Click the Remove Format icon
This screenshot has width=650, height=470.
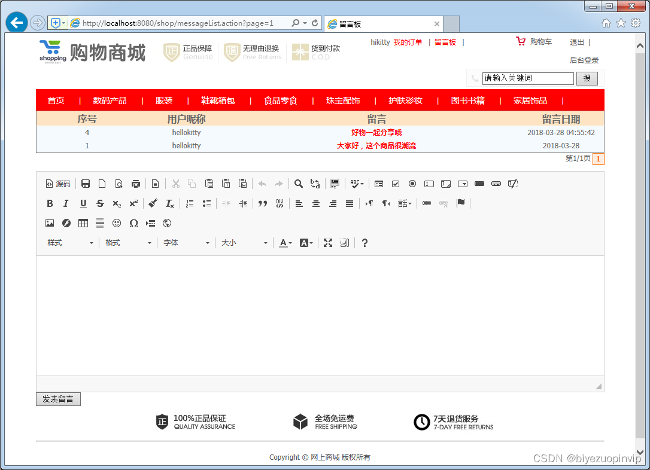tap(169, 203)
